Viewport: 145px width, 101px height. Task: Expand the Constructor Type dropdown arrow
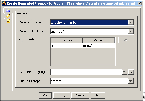coord(131,31)
